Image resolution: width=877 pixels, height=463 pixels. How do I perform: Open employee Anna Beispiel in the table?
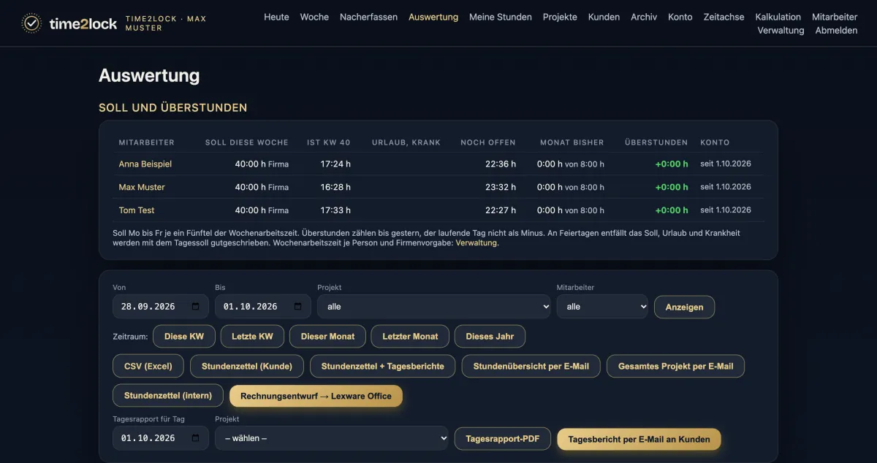(x=145, y=164)
